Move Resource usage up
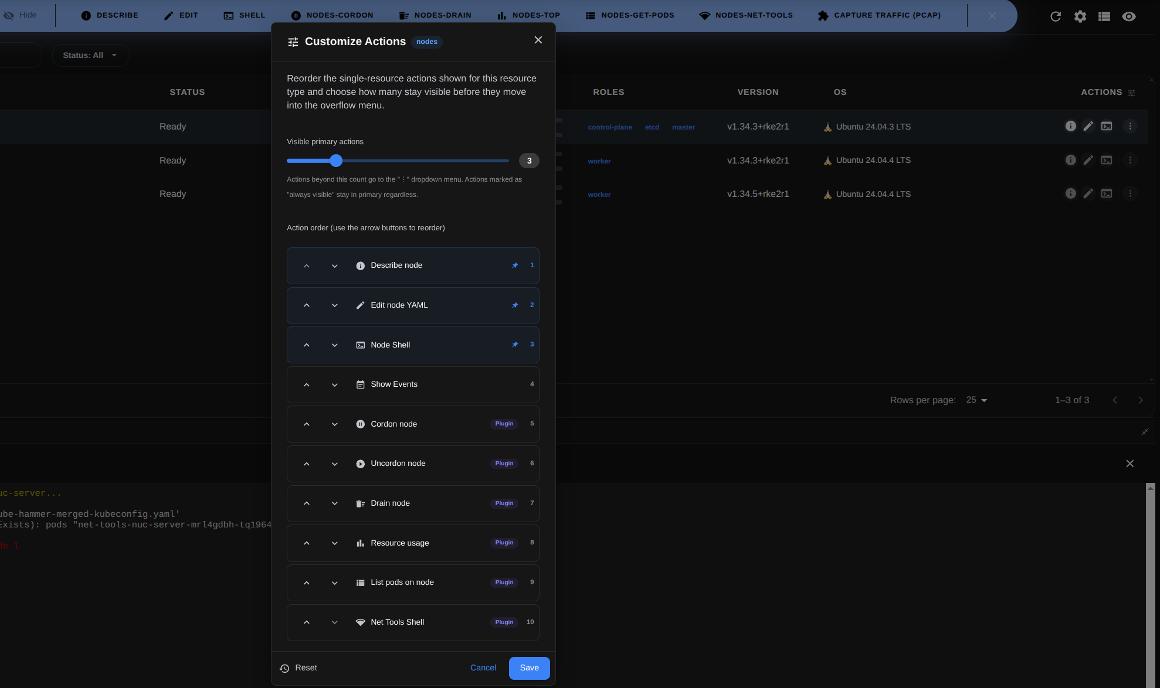 pos(306,543)
